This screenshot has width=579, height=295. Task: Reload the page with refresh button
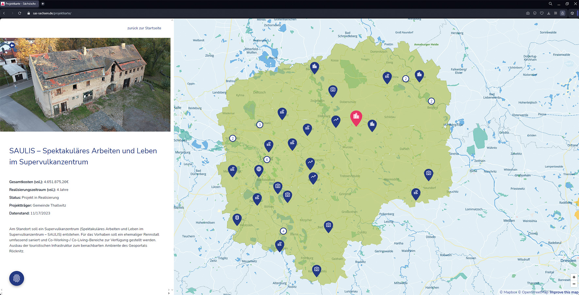20,13
